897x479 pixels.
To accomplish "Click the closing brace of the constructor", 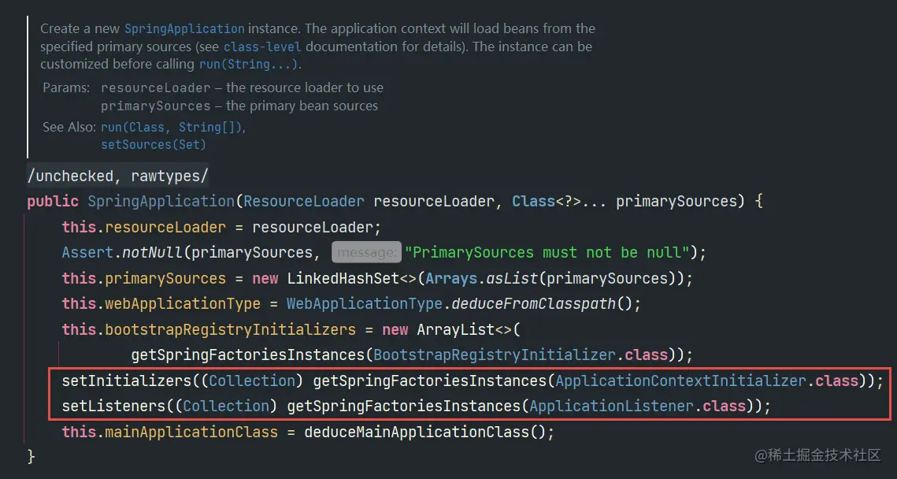I will tap(31, 457).
